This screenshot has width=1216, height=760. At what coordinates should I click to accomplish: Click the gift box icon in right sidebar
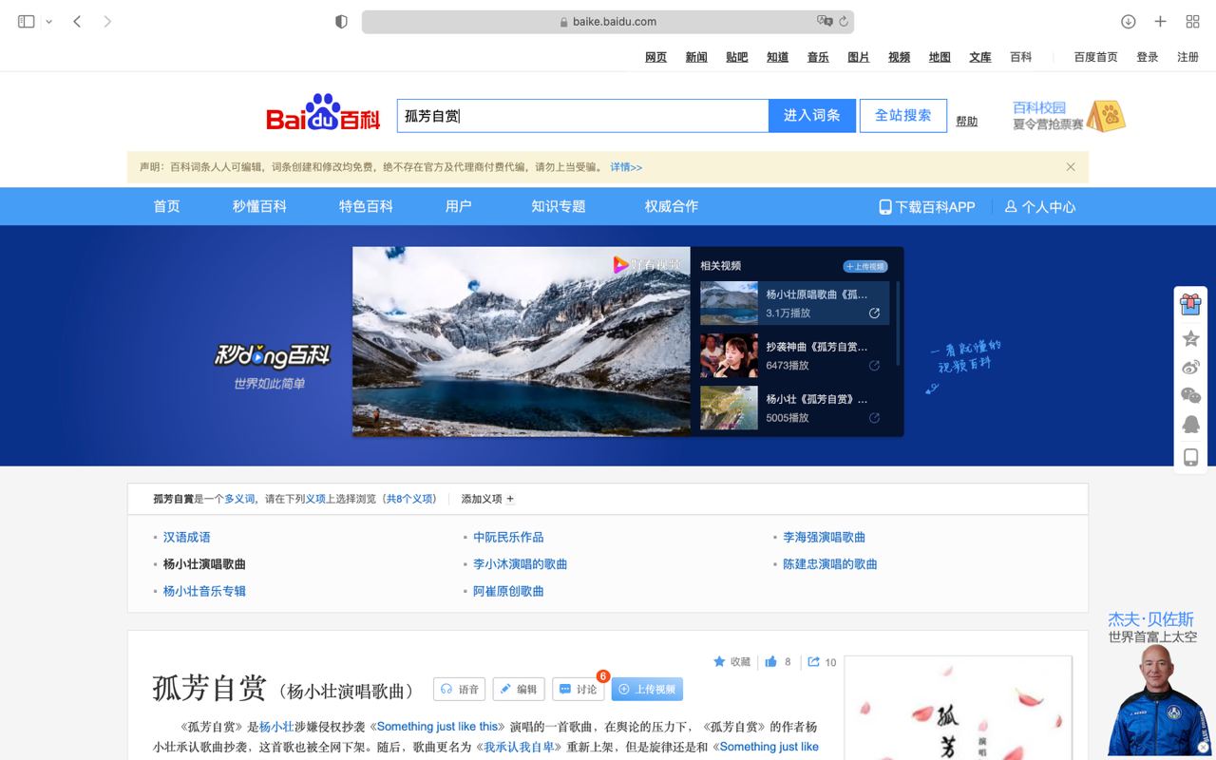click(x=1190, y=304)
